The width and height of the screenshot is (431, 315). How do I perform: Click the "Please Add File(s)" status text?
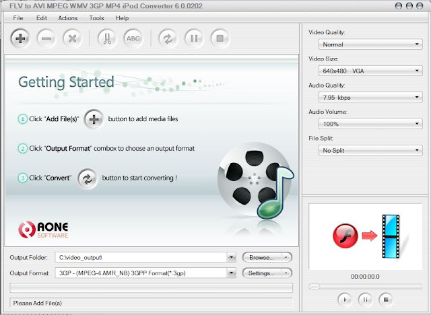[x=38, y=303]
